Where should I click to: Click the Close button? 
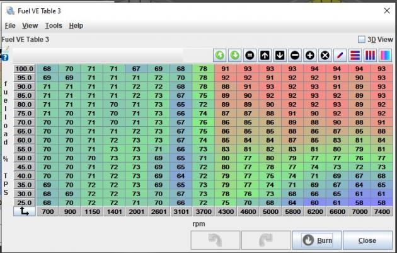tap(367, 240)
